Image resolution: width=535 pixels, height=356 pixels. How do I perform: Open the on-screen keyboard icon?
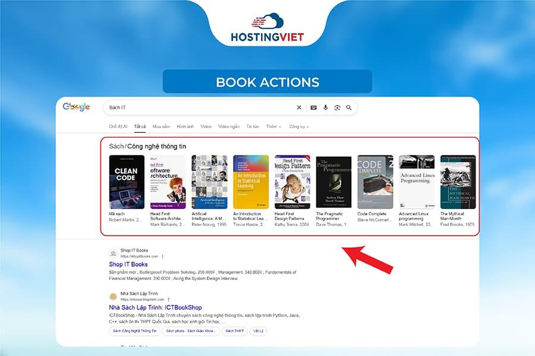click(313, 107)
